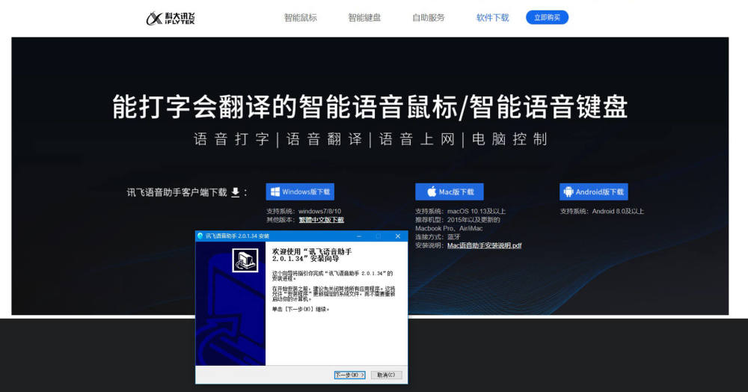
Task: Click the installer computer icon image
Action: point(245,260)
